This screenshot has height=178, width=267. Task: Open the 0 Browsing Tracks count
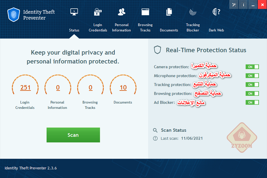(90, 87)
